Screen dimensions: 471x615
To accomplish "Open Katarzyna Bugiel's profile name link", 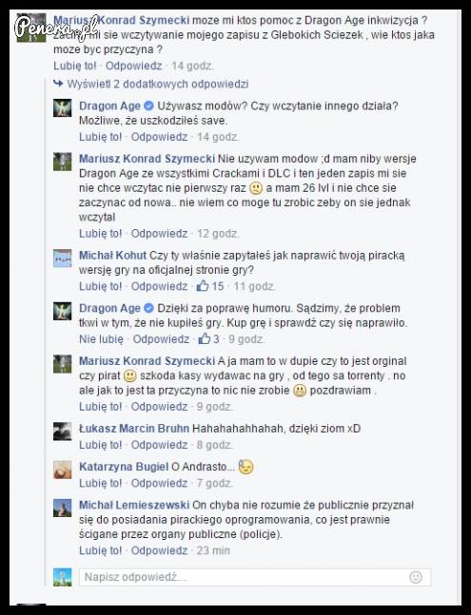I will [x=124, y=467].
